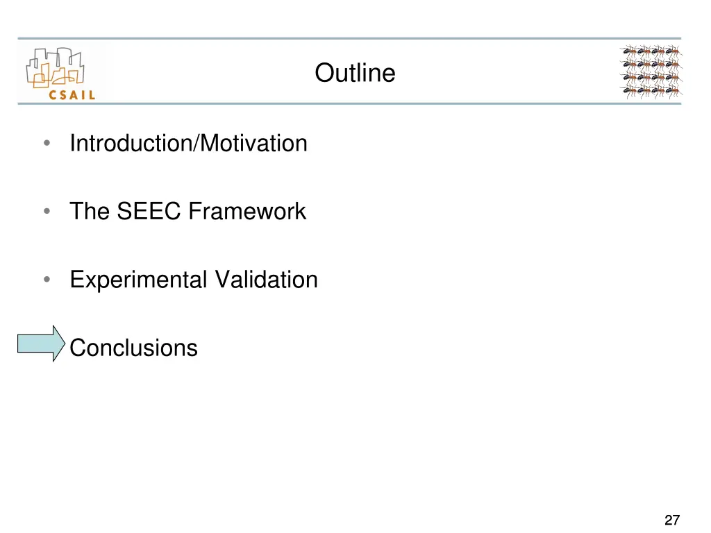Click the divider line below the Outline header

349,104
